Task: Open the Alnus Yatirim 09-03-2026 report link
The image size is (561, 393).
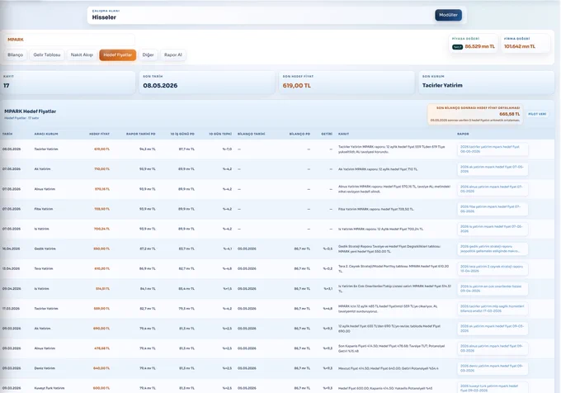Action: [493, 348]
